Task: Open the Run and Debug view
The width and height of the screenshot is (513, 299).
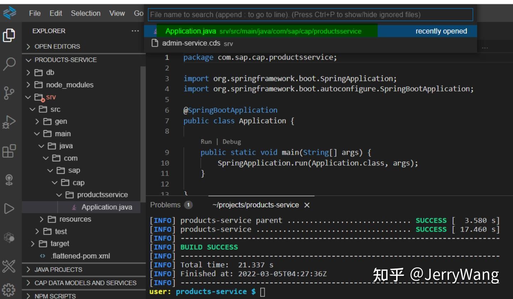Action: 9,122
